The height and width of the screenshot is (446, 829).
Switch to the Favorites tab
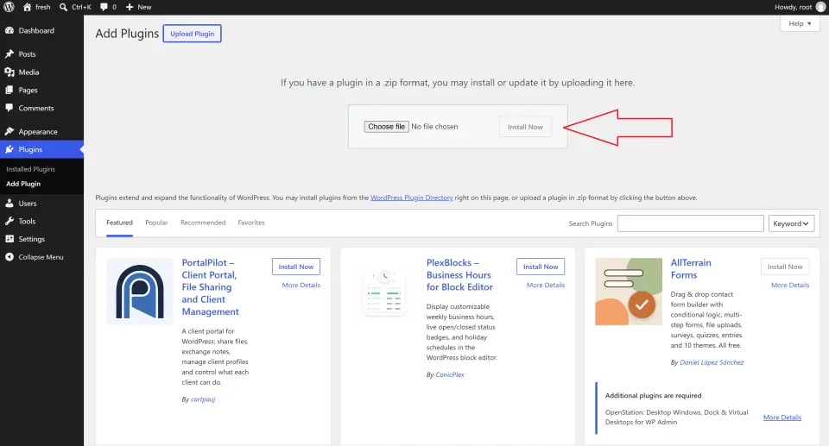pos(251,223)
